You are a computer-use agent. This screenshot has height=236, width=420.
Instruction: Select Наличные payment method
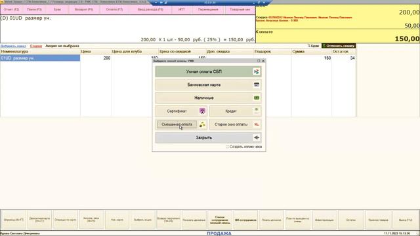coord(208,98)
